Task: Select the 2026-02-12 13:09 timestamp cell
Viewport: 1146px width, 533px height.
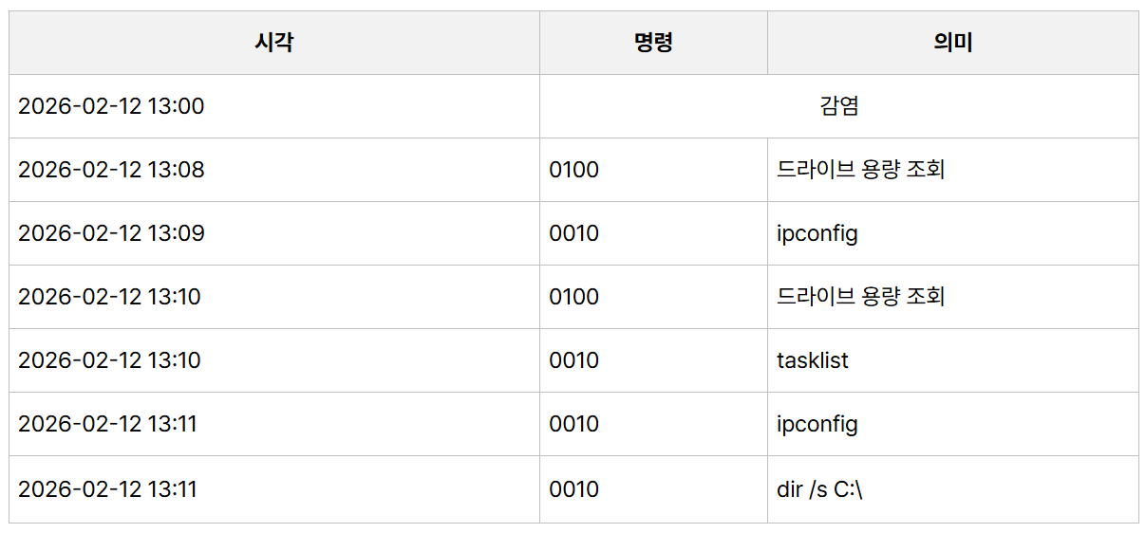Action: [111, 233]
